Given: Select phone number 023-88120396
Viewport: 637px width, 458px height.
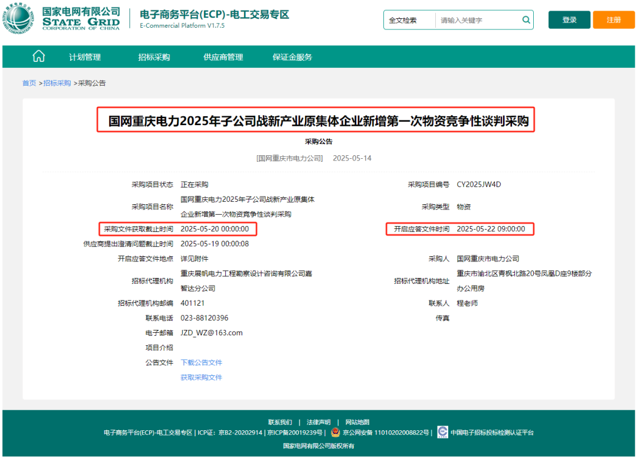Looking at the screenshot, I should click(204, 318).
